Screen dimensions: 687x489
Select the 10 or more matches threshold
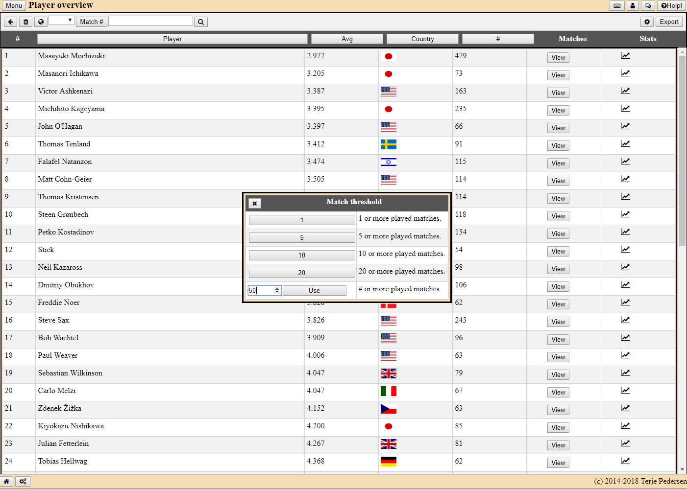click(x=301, y=255)
